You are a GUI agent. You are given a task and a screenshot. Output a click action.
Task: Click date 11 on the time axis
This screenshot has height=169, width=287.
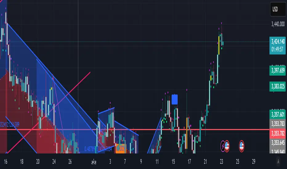[x=157, y=162]
